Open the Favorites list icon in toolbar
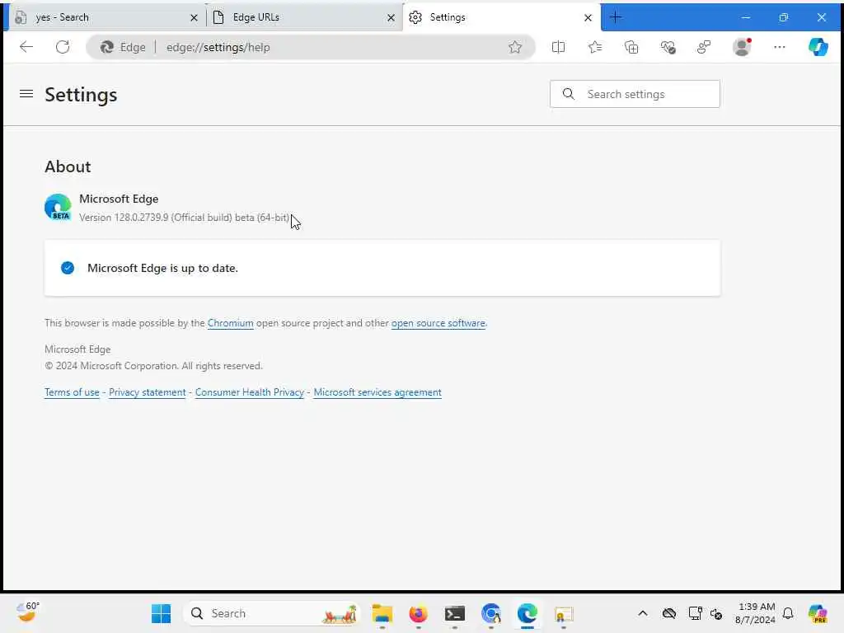This screenshot has width=844, height=633. 595,47
